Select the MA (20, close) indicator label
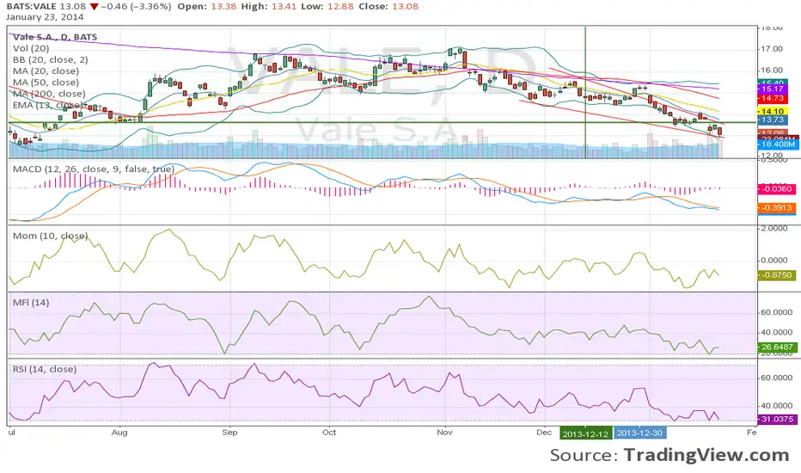The height and width of the screenshot is (473, 801). [46, 71]
